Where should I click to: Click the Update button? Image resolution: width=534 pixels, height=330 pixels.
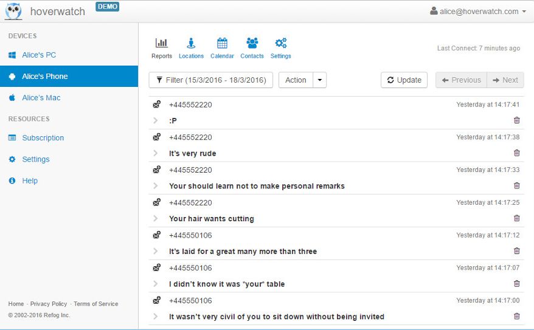click(x=404, y=80)
